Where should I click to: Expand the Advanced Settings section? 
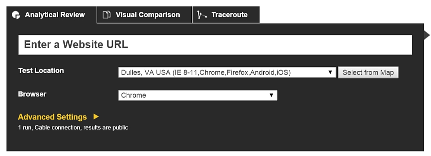(52, 117)
